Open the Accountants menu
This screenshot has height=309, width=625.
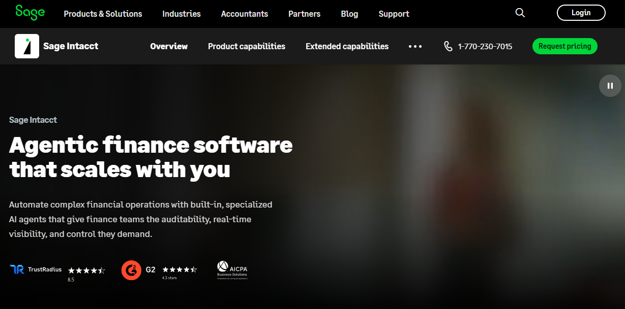point(245,14)
